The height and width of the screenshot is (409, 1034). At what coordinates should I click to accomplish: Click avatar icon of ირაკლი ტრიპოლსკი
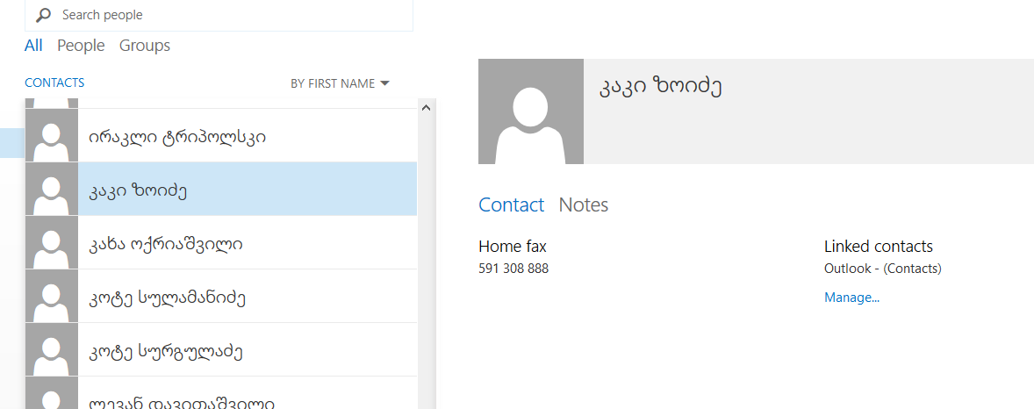[x=52, y=136]
